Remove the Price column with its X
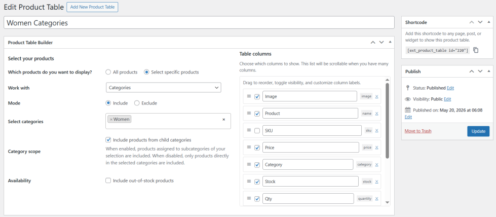The image size is (496, 217). click(376, 148)
